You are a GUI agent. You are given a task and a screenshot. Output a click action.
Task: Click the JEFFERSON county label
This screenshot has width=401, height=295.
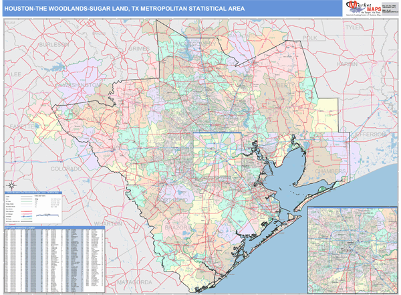368,134
